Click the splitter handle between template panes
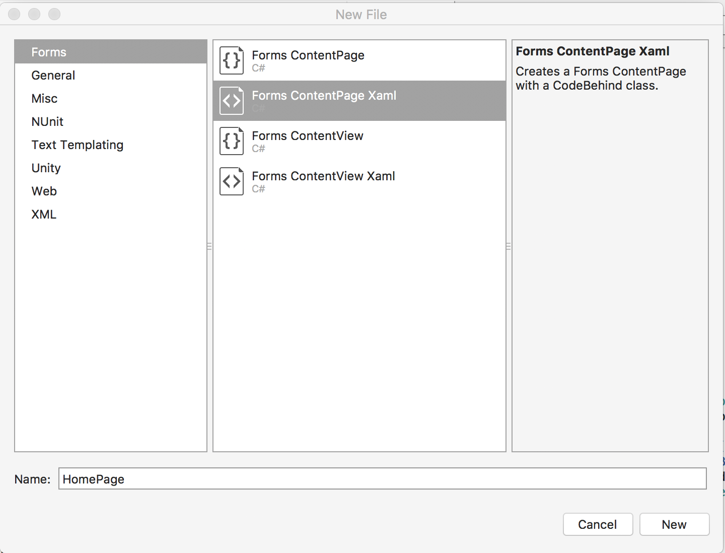This screenshot has height=553, width=725. coord(209,247)
